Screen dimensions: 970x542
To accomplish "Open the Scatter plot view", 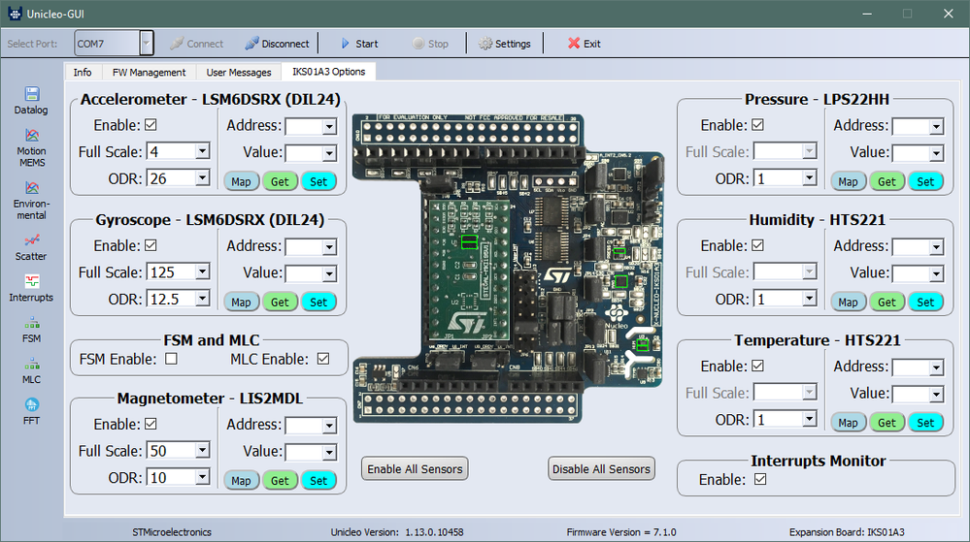I will pos(31,247).
